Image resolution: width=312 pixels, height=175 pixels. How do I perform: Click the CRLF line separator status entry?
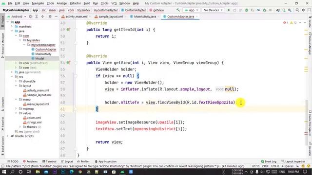coord(265,166)
